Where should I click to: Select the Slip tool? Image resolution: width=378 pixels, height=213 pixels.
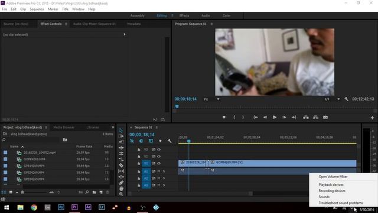121,171
